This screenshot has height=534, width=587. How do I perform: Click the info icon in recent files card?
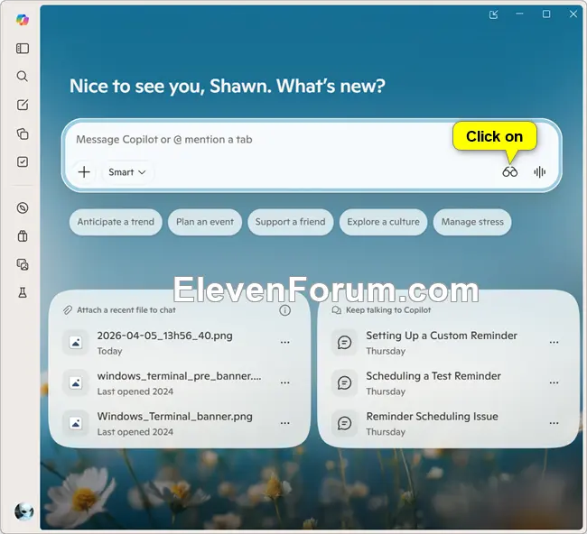284,310
